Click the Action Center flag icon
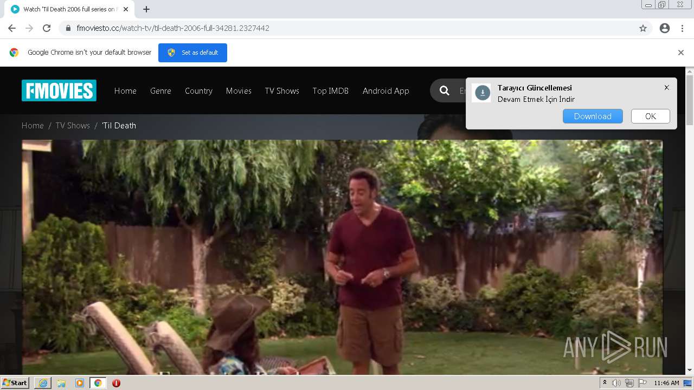 pyautogui.click(x=642, y=383)
